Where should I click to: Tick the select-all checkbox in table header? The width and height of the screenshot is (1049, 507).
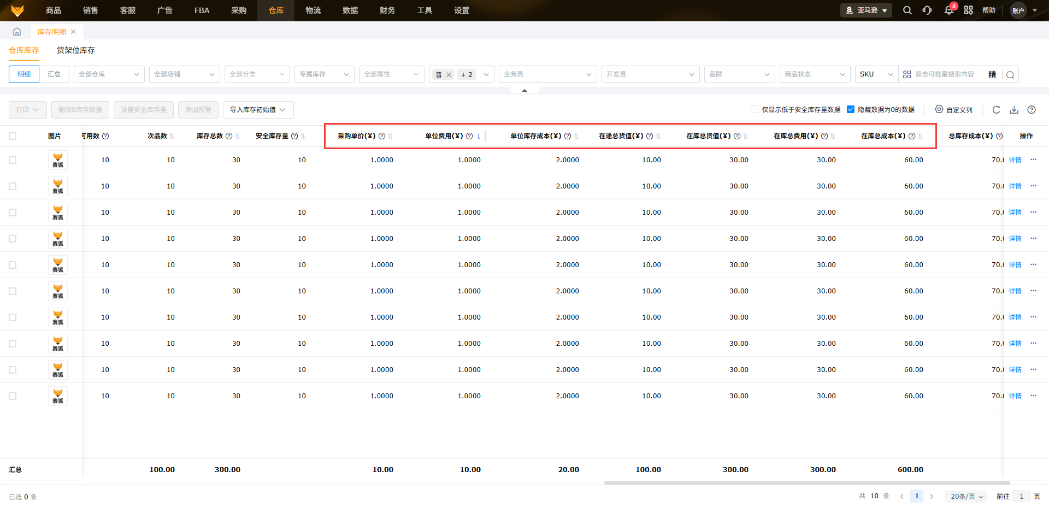click(13, 136)
